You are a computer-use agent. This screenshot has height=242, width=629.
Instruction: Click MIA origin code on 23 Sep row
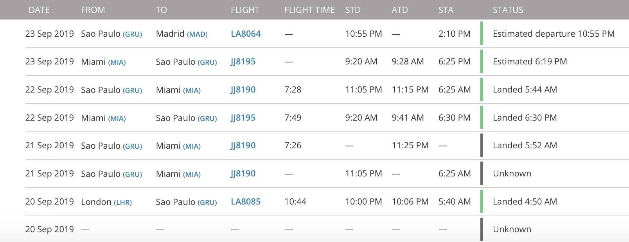117,62
